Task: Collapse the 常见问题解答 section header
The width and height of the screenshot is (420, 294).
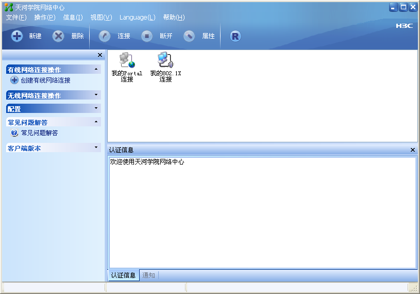Action: tap(96, 122)
